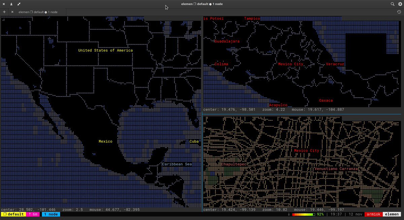
Task: Click the yellow 'Mexico' country label
Action: pyautogui.click(x=105, y=142)
